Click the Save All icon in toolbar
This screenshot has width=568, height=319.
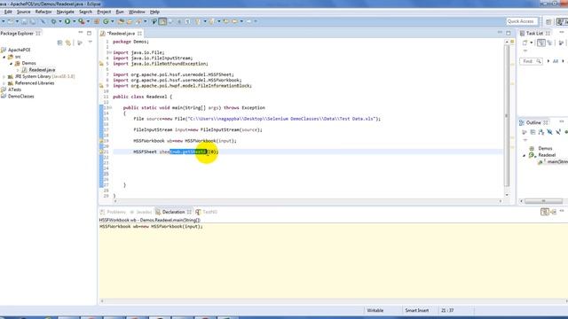[33, 21]
